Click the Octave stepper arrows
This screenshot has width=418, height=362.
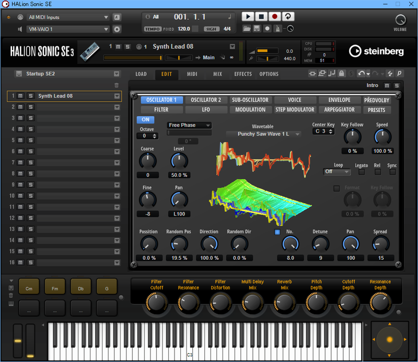coord(154,136)
